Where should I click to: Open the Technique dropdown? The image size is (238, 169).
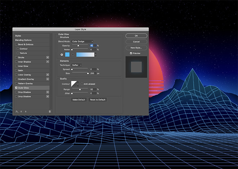[x=77, y=65]
